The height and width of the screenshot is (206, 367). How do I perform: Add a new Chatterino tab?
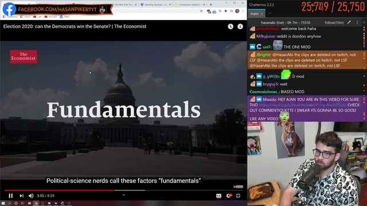click(x=270, y=13)
